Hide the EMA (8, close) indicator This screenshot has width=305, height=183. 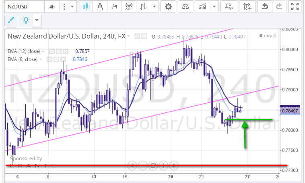tap(49, 59)
